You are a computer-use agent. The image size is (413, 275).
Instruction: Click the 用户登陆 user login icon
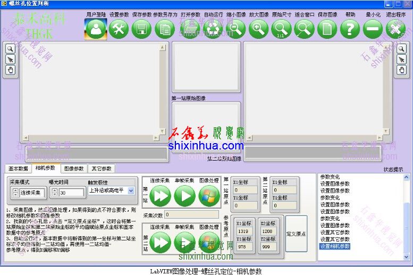tap(96, 29)
